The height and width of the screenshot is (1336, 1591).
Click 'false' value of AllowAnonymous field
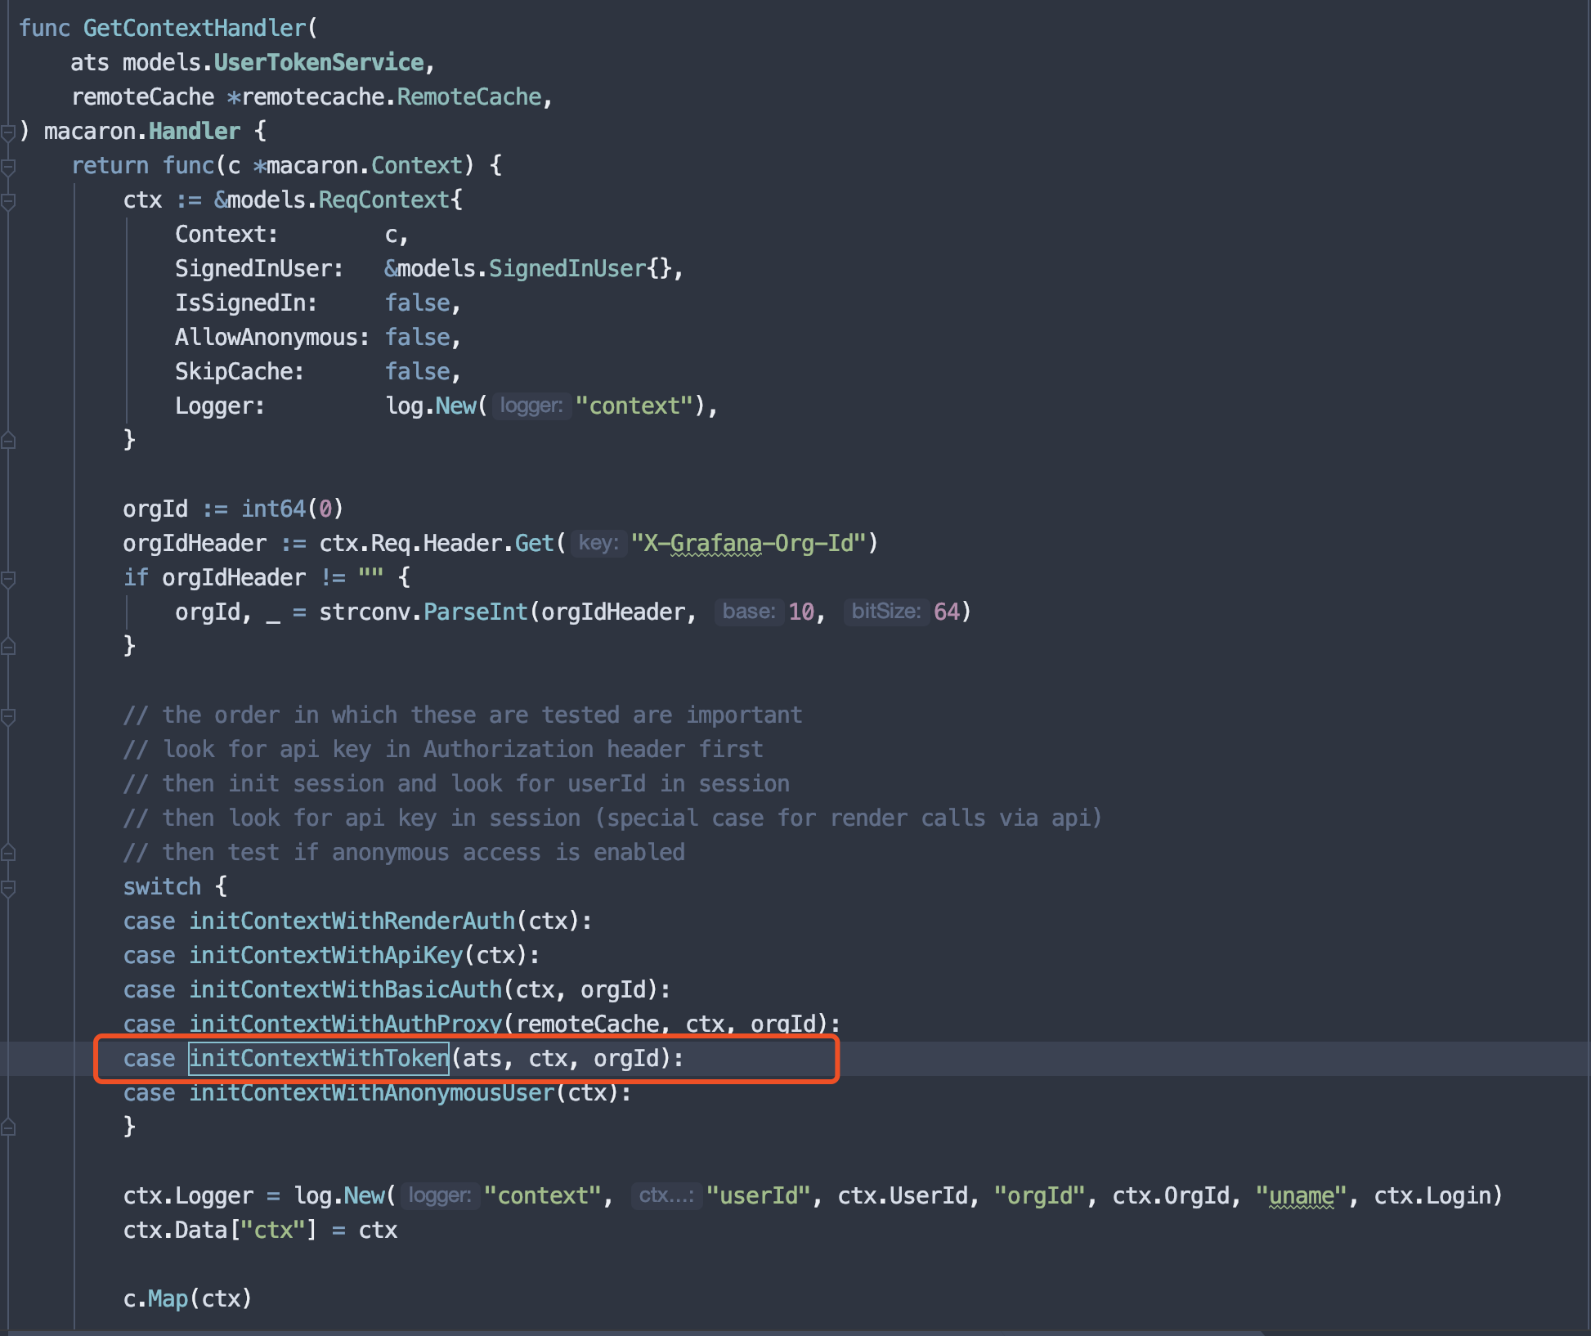click(417, 337)
